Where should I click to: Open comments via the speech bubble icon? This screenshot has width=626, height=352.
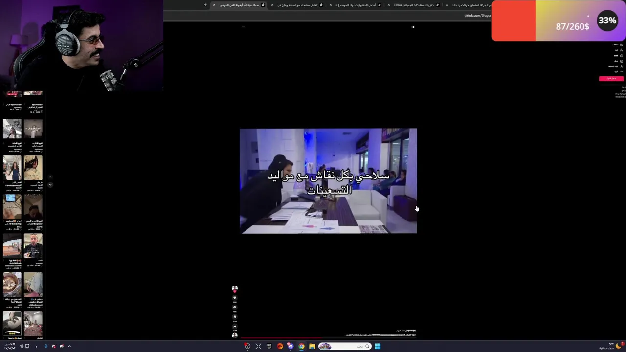pos(234,308)
